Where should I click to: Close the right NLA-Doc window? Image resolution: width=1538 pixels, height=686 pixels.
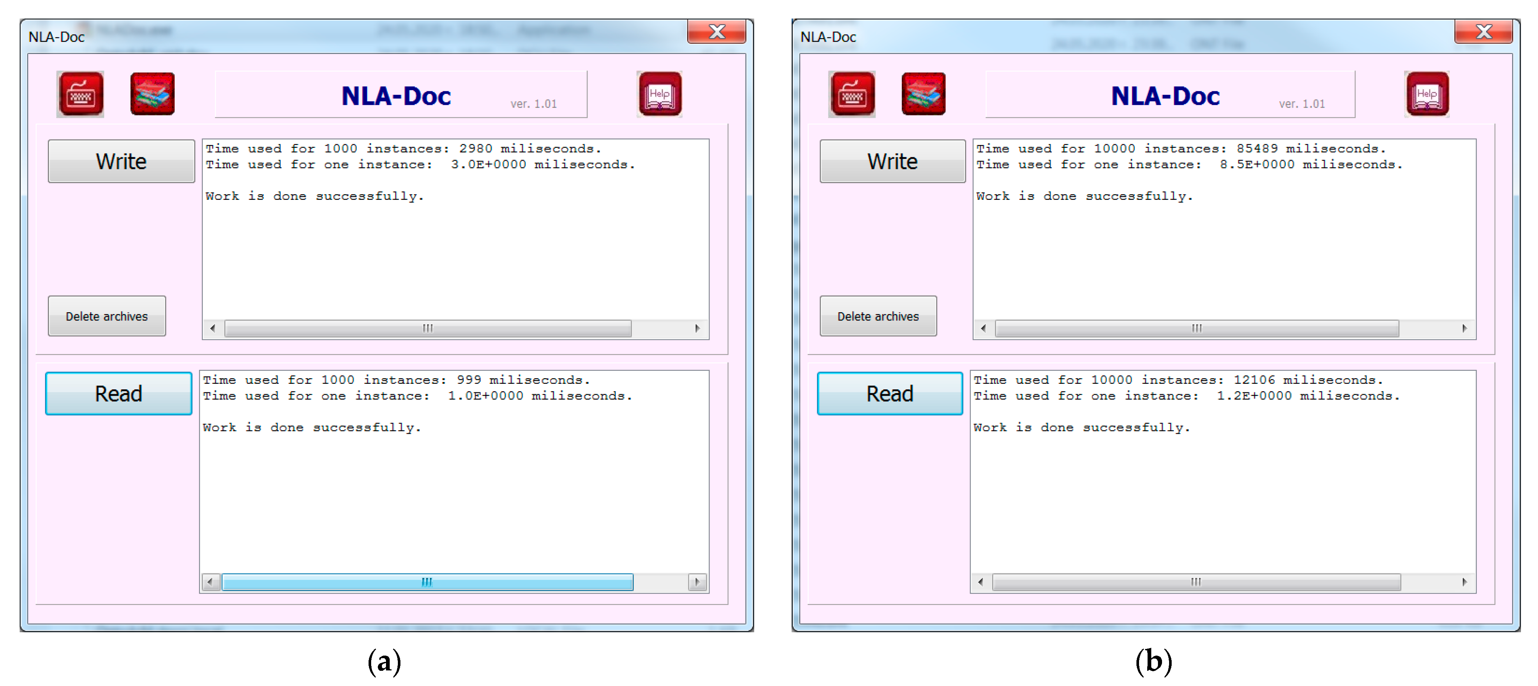tap(1483, 32)
